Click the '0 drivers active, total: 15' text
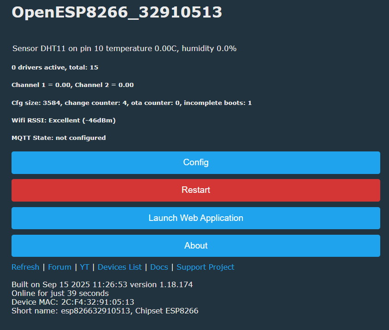Viewport: 389px width, 330px height. tap(55, 67)
